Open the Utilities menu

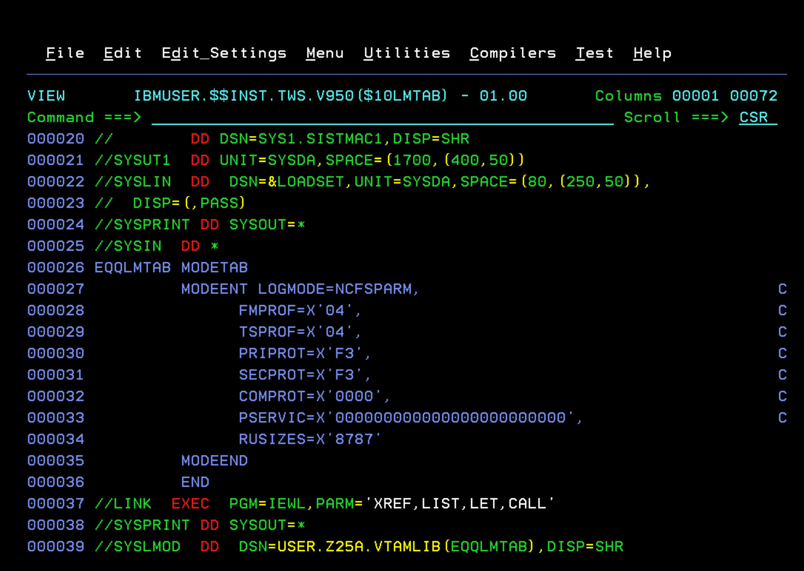(407, 52)
